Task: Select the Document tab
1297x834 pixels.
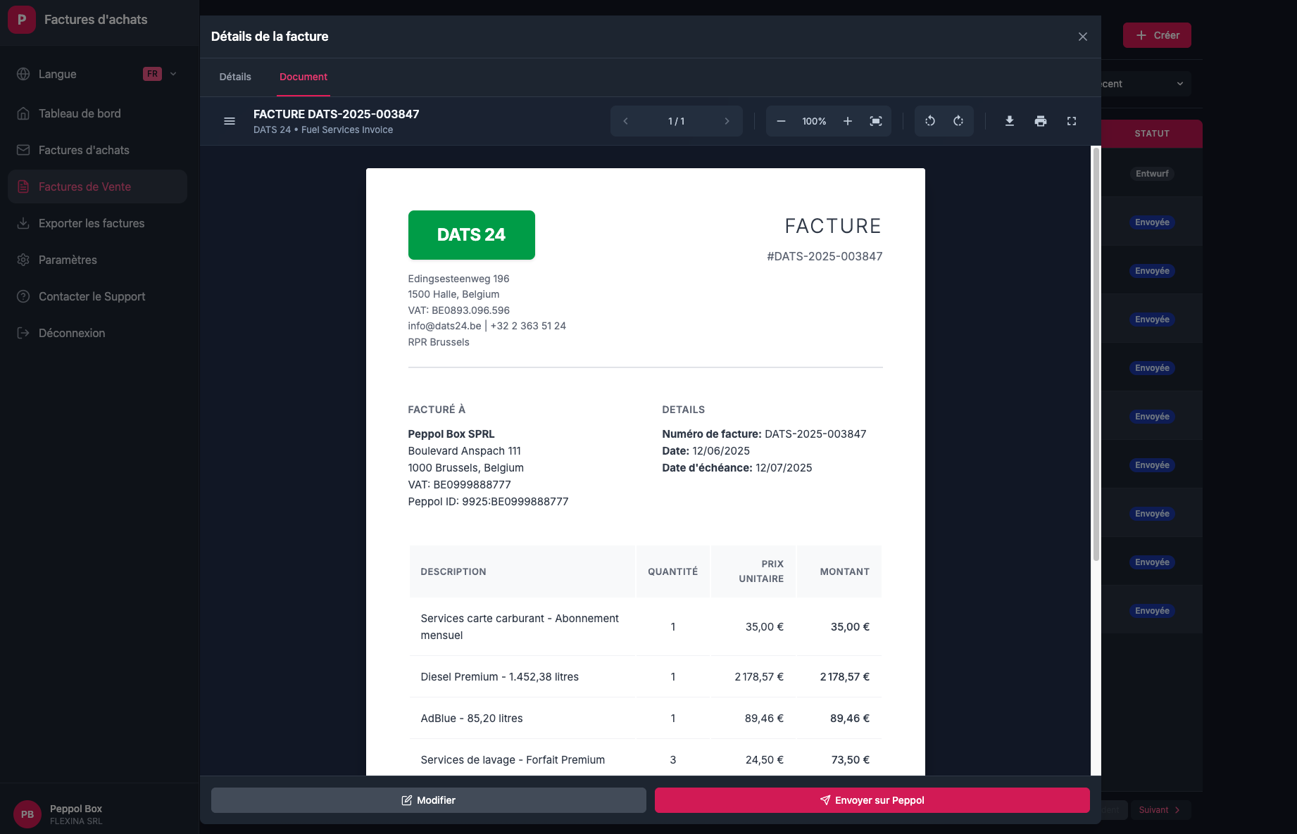Action: click(303, 77)
